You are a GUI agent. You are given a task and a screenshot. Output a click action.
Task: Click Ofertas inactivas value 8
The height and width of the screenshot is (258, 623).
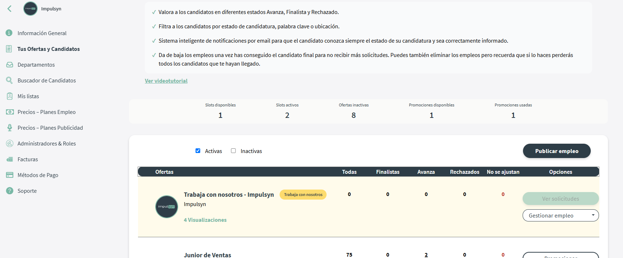(354, 115)
